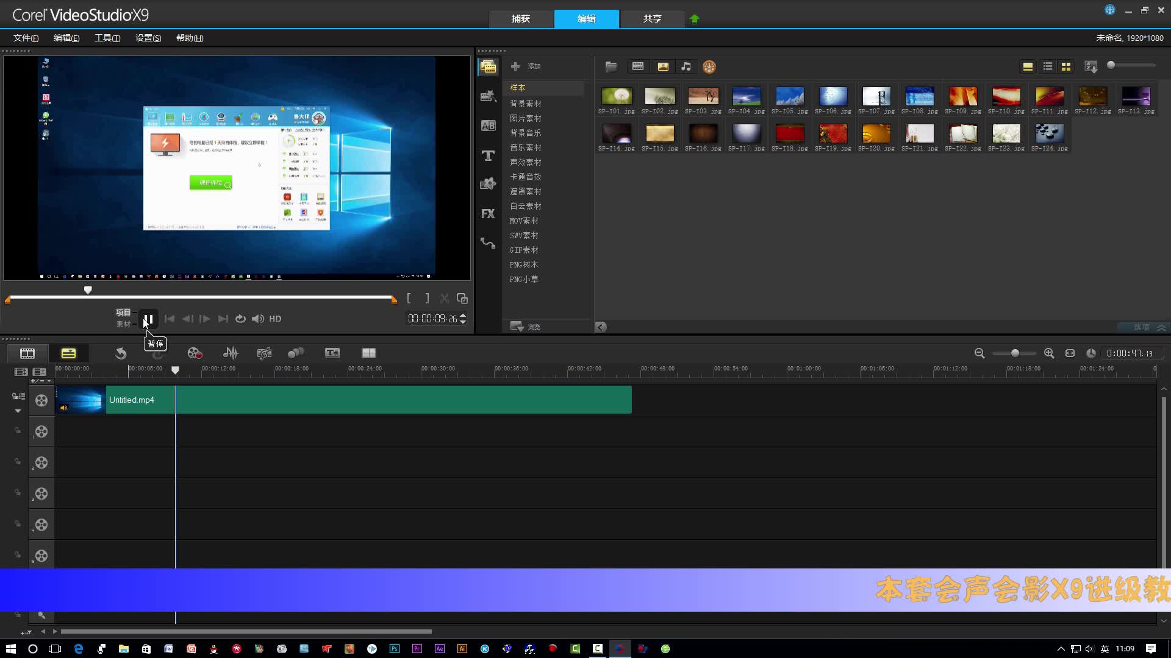Select 背景音乐 folder in library list
The height and width of the screenshot is (658, 1171).
coord(525,133)
